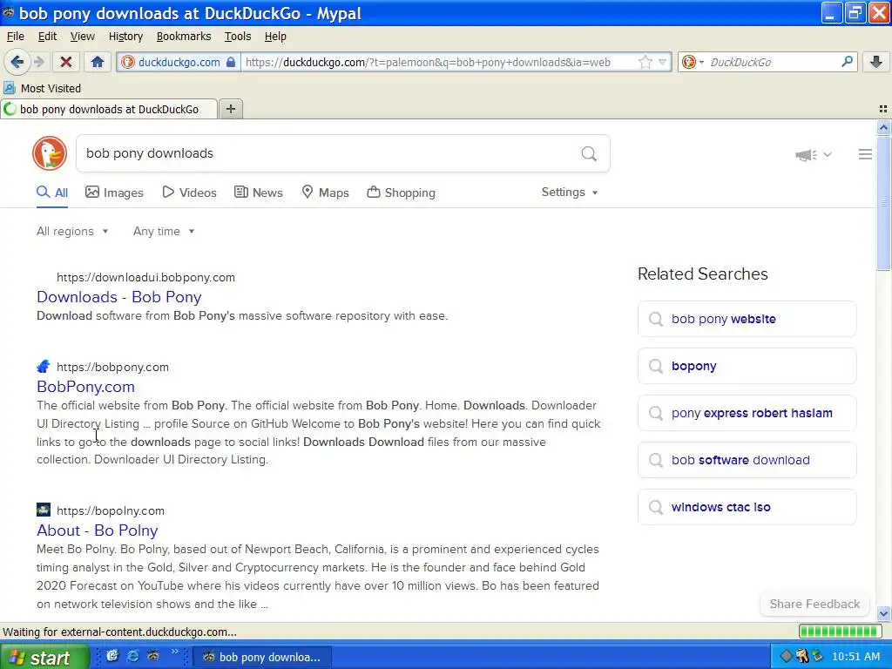
Task: Expand the Settings dropdown
Action: click(570, 193)
